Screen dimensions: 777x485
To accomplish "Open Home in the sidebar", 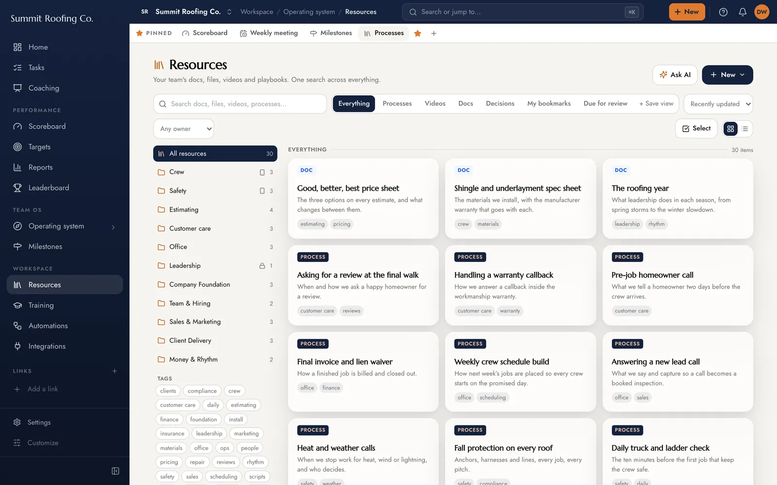I will 65,47.
